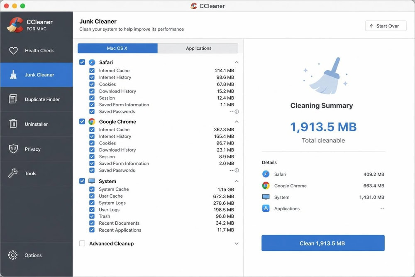The image size is (415, 277).
Task: Uncheck Safari Internet Cache checkbox
Action: coord(92,71)
